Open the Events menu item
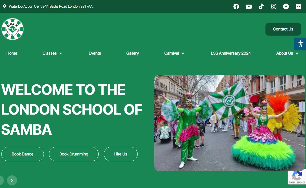 [x=95, y=53]
